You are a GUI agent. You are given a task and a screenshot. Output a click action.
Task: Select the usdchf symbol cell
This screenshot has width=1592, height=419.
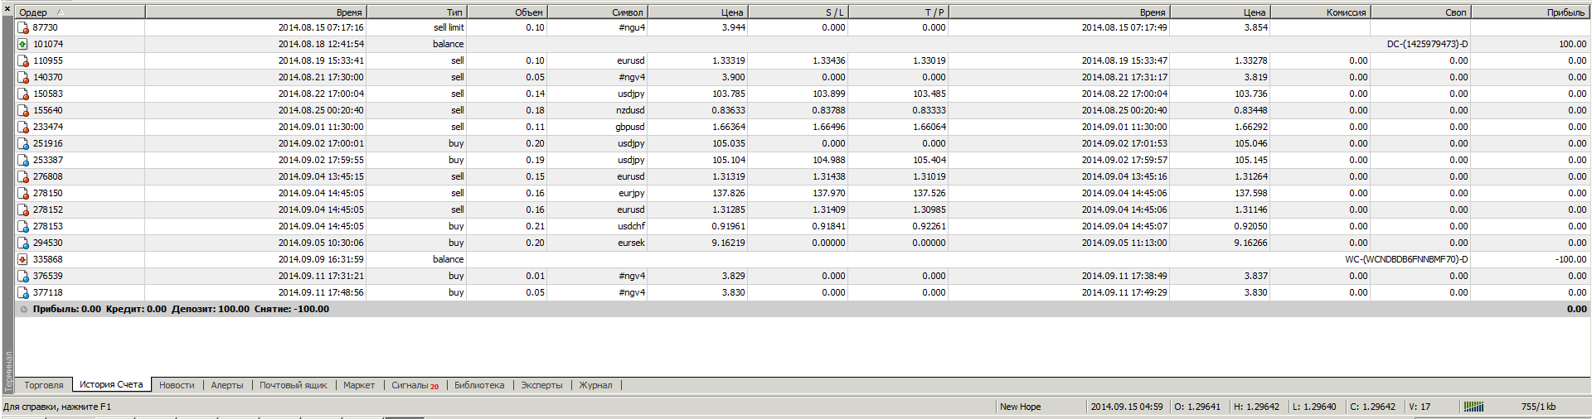point(631,226)
